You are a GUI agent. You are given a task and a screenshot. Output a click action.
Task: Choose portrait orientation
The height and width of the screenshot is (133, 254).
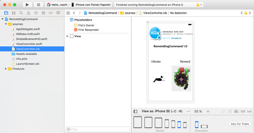197,125
